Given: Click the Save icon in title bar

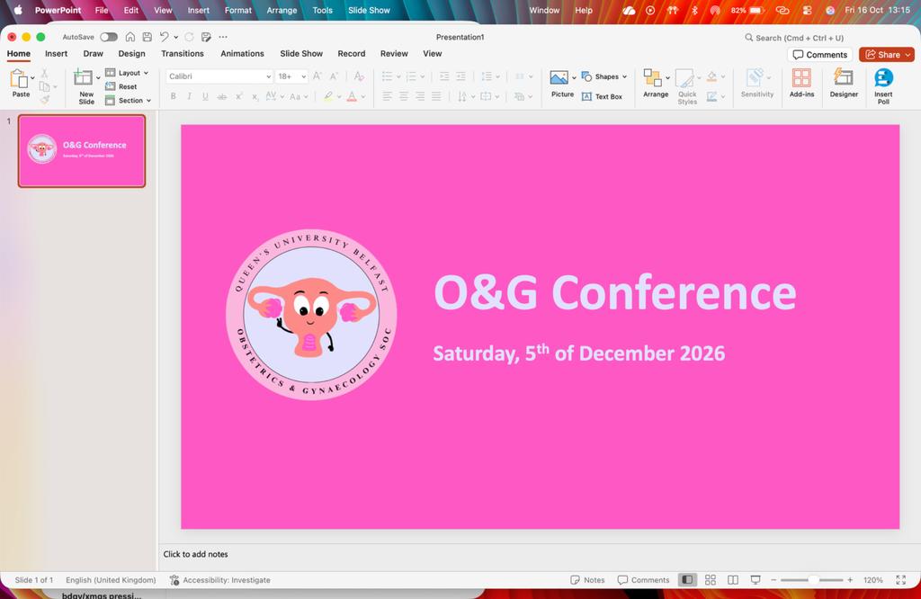Looking at the screenshot, I should (148, 37).
